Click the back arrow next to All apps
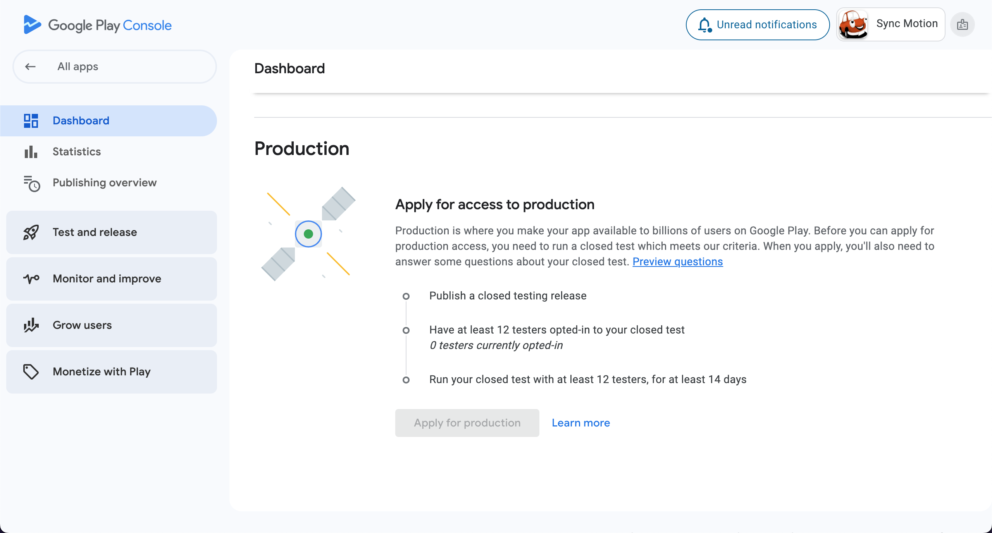The image size is (992, 533). (x=30, y=67)
